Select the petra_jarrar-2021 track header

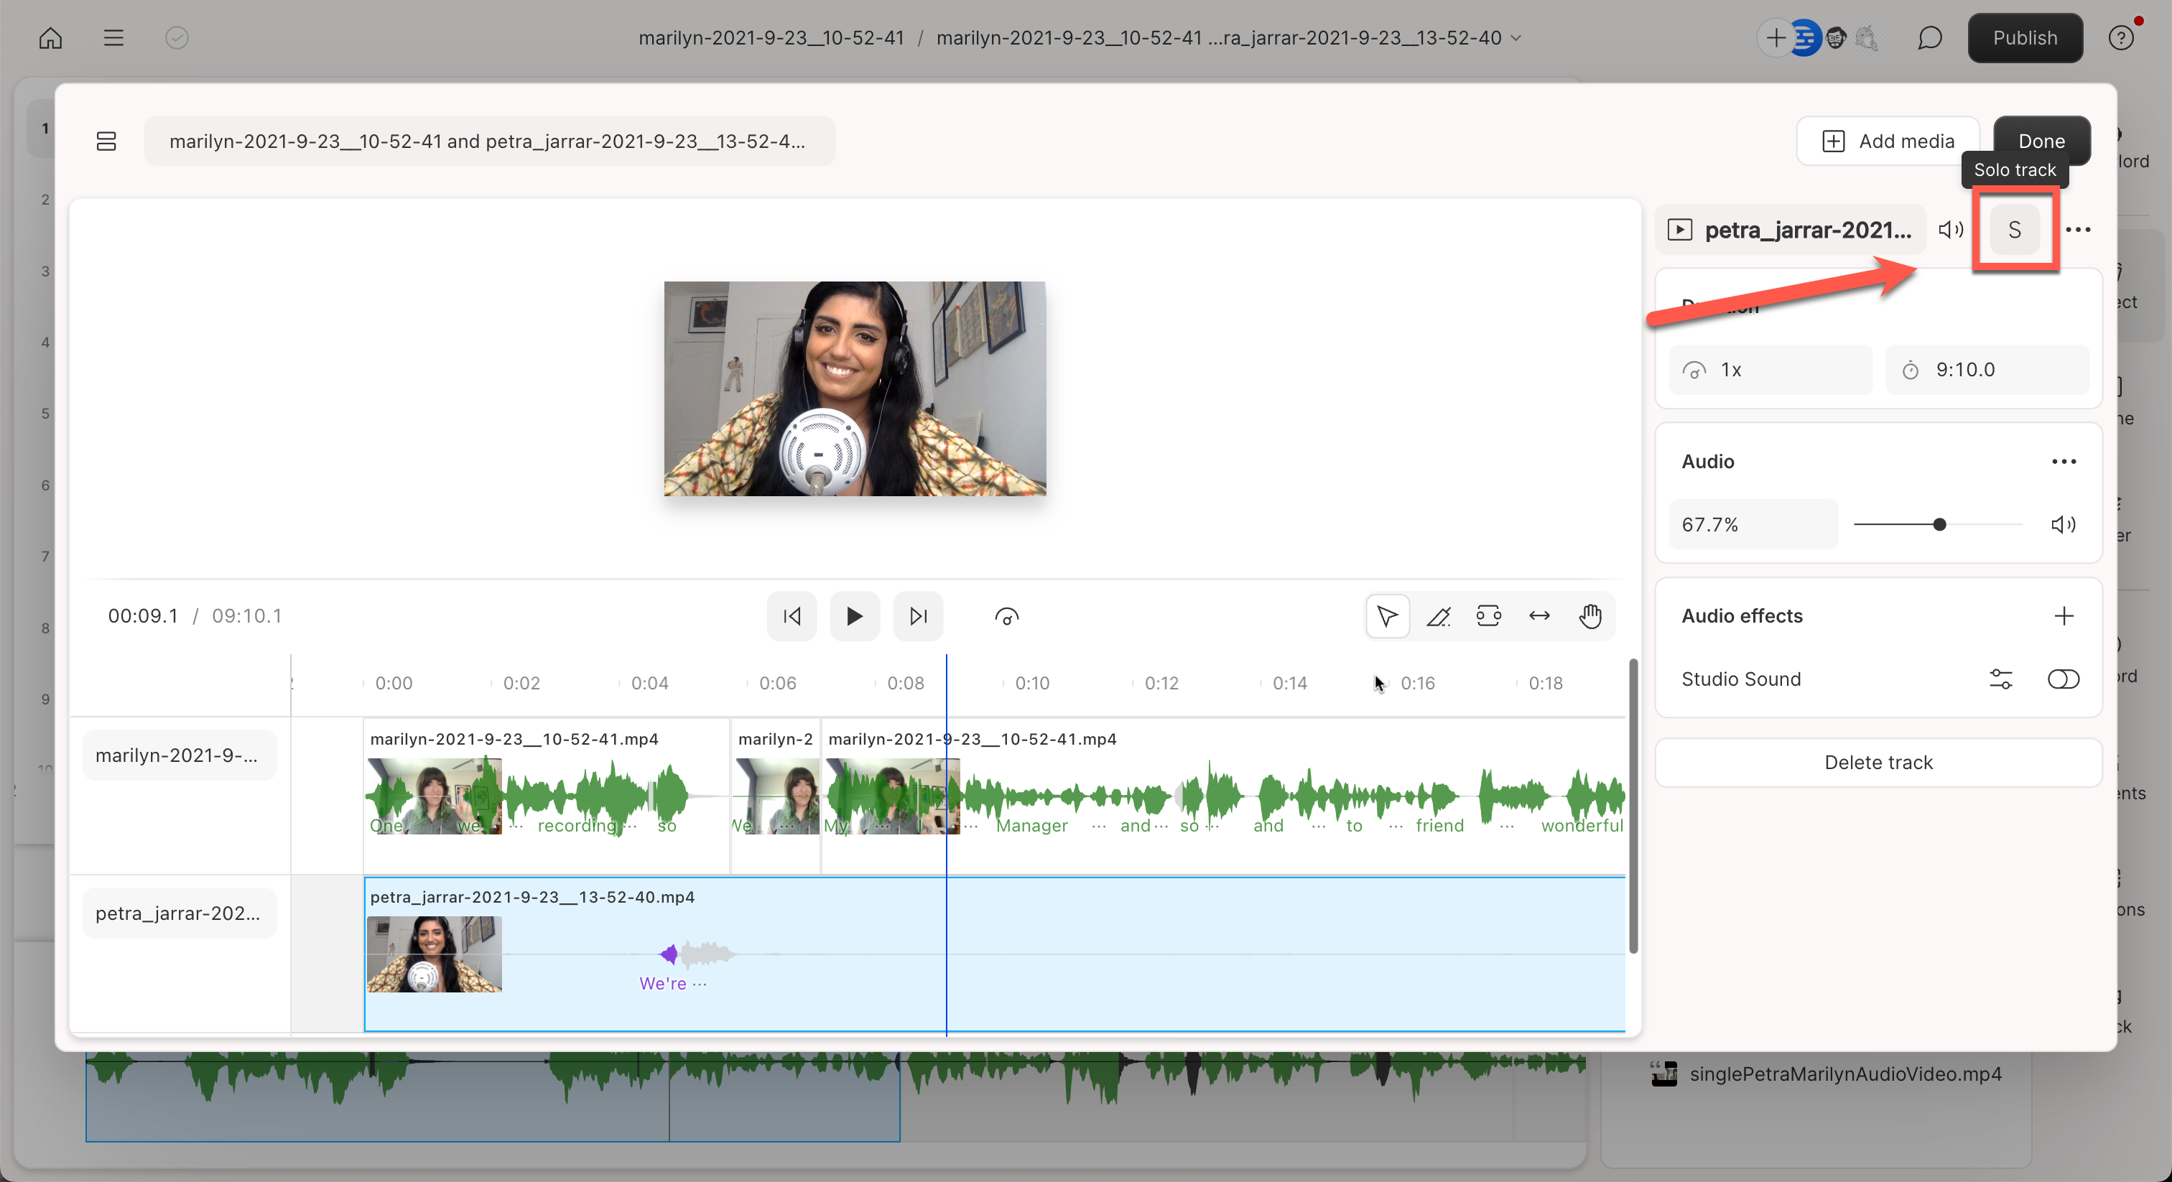(1790, 229)
